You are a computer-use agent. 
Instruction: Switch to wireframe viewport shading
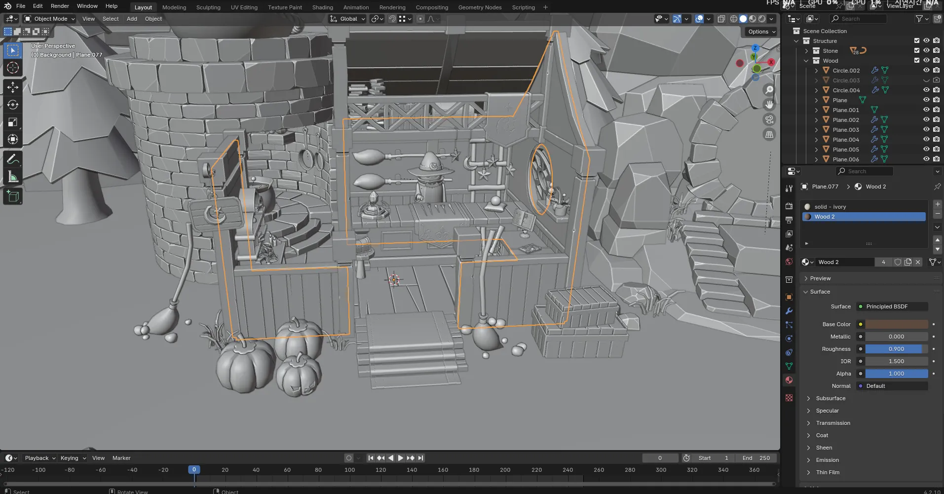click(734, 19)
